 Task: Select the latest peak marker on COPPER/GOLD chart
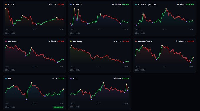pos(193,57)
